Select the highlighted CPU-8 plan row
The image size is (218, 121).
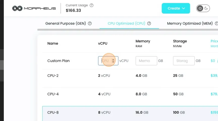tap(130, 113)
